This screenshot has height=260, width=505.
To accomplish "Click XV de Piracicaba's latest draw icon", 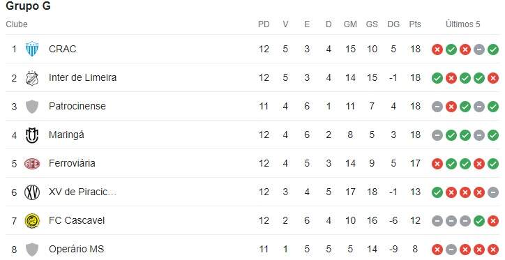I will tap(493, 192).
